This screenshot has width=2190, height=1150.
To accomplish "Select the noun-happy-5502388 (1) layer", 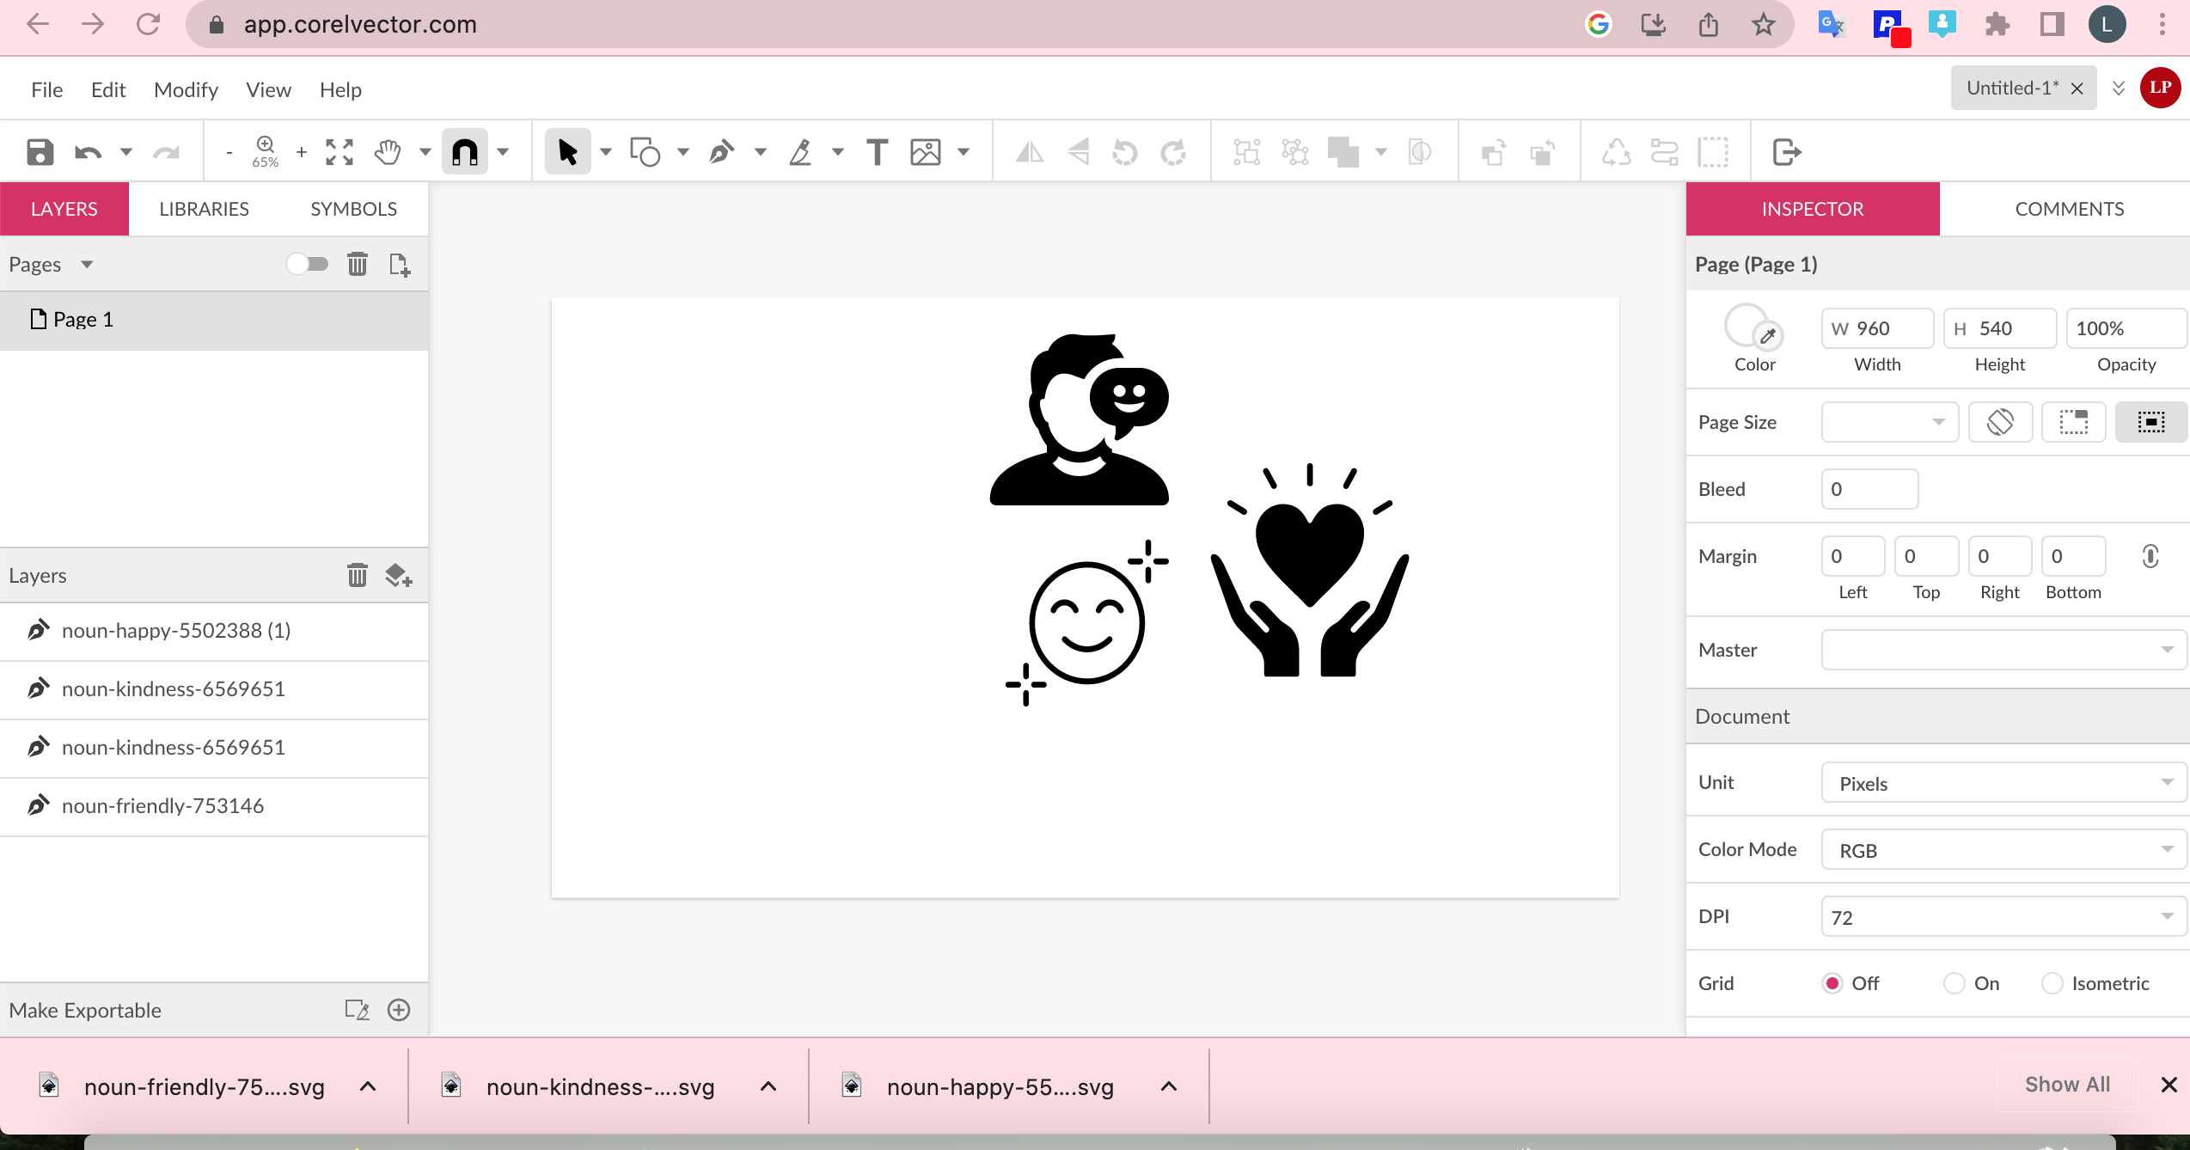I will (214, 631).
